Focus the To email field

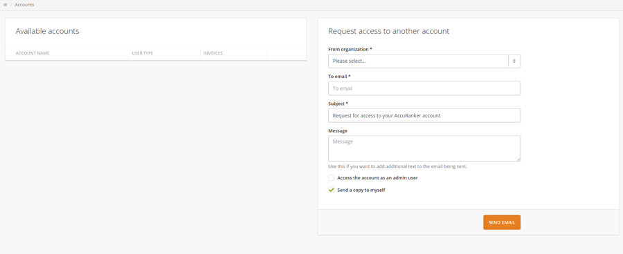[424, 88]
